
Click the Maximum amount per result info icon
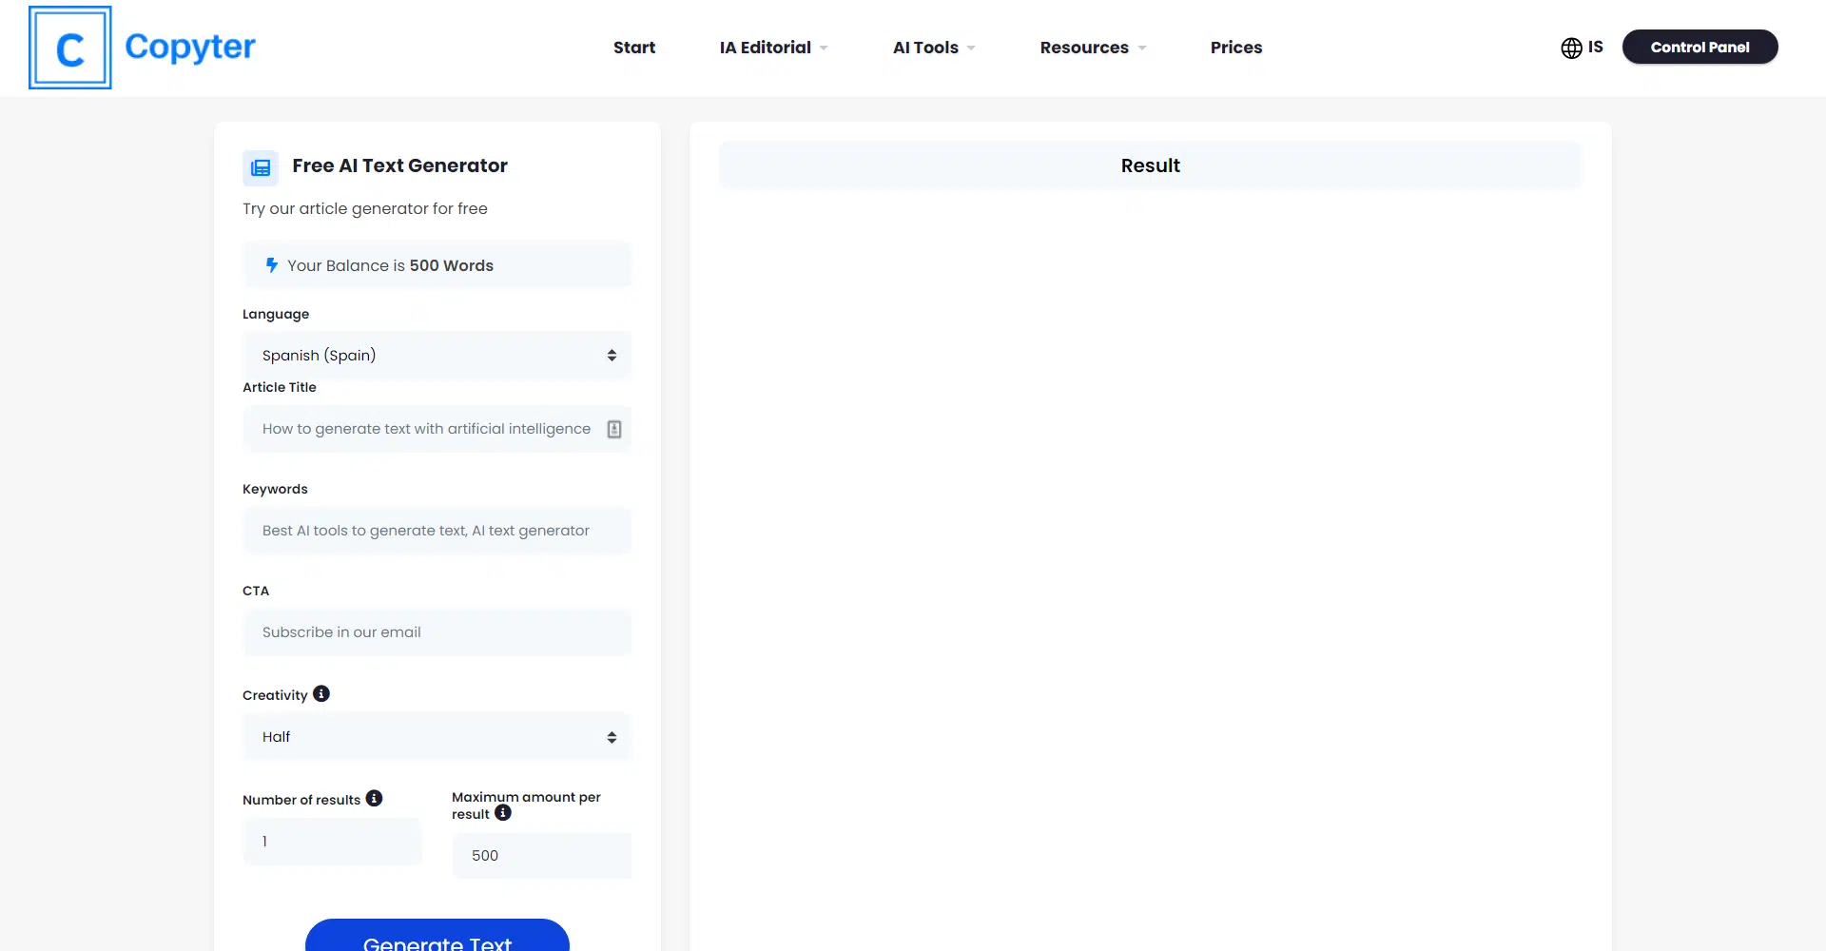pos(503,813)
